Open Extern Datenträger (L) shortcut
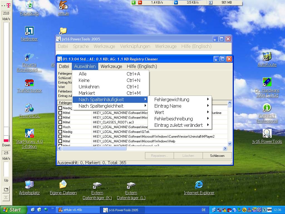285x214 pixels. click(131, 191)
